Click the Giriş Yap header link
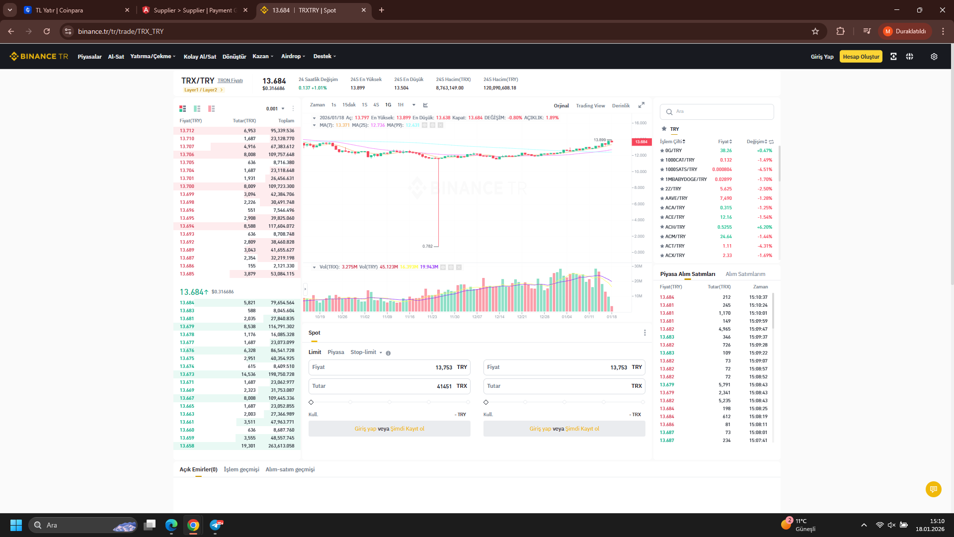Viewport: 954px width, 537px height. [822, 57]
